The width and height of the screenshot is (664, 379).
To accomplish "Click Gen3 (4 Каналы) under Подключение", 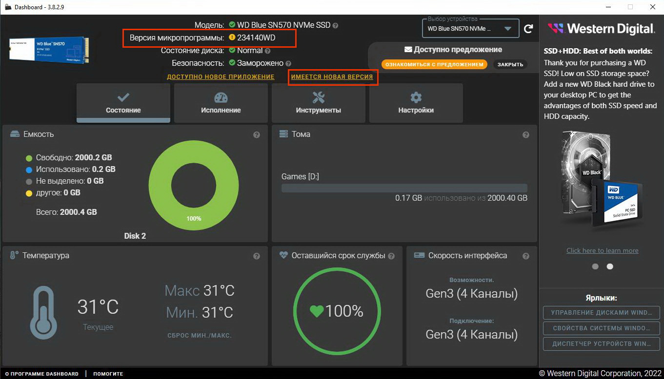I will 472,335.
